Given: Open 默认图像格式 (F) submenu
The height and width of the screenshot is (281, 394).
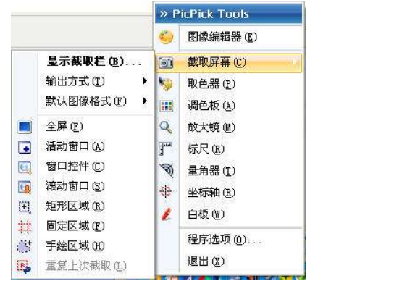Looking at the screenshot, I should tap(83, 101).
